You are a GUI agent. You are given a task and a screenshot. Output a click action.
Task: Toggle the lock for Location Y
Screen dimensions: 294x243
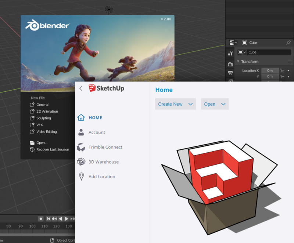tap(282, 76)
